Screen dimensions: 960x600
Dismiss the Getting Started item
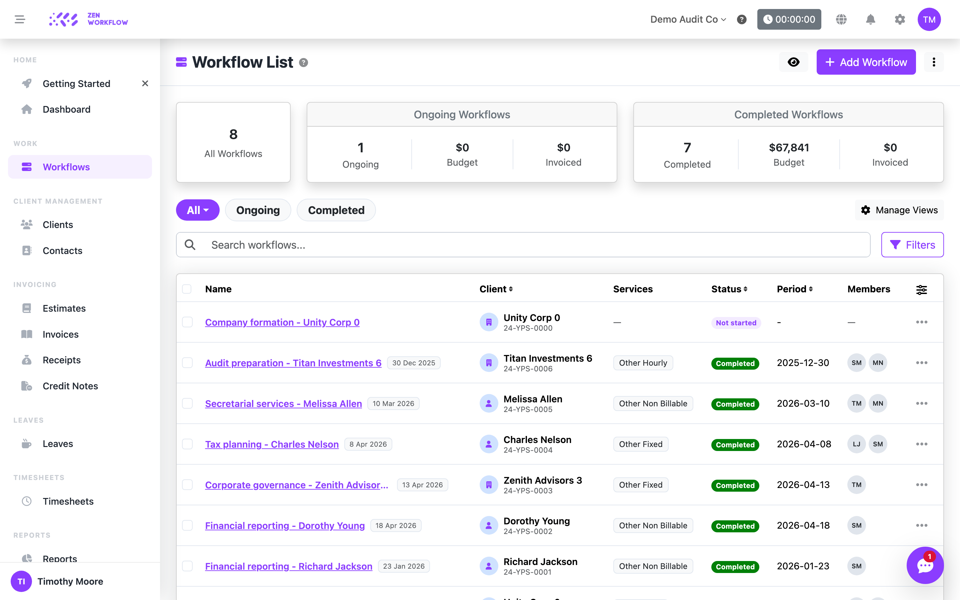(145, 83)
